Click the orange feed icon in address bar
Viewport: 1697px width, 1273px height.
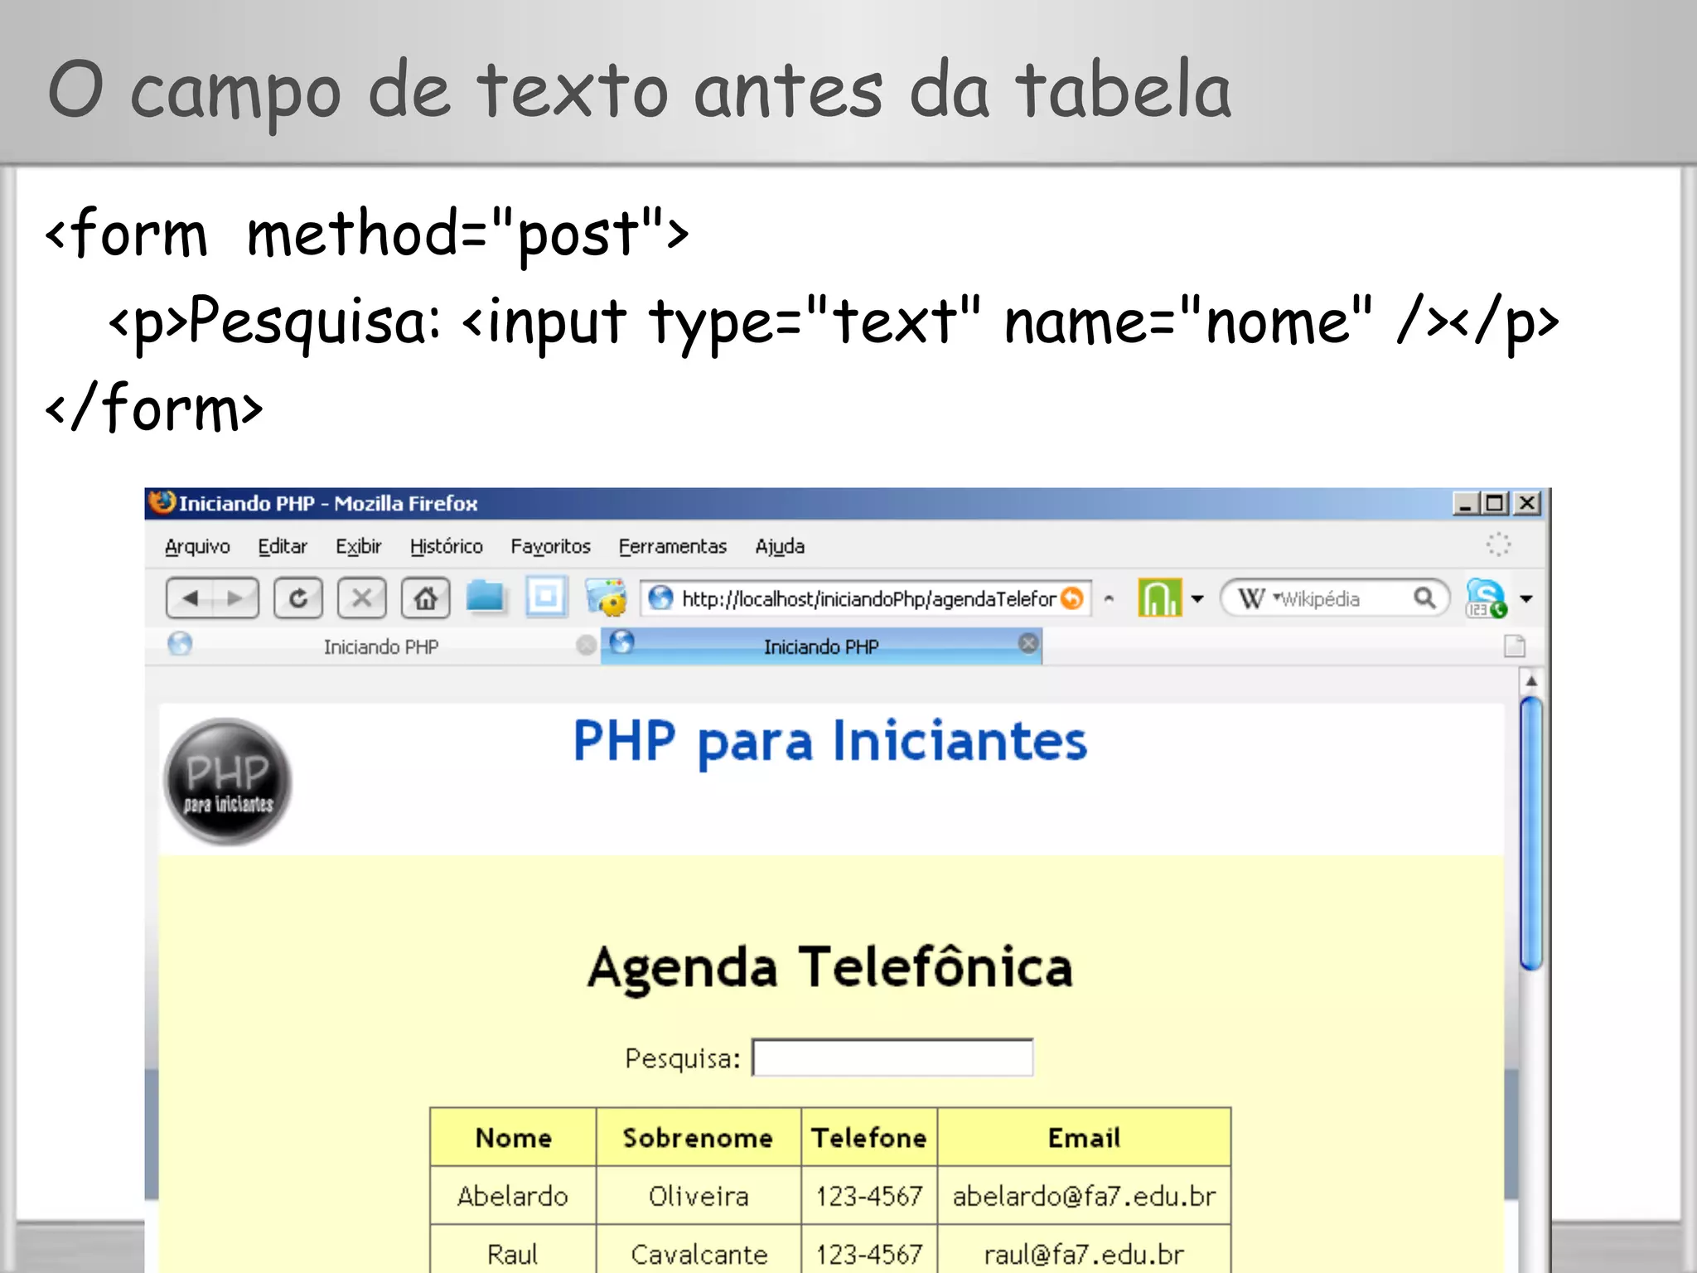pyautogui.click(x=1072, y=598)
